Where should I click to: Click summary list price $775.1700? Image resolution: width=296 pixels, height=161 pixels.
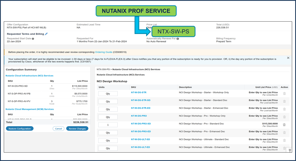[82, 101]
